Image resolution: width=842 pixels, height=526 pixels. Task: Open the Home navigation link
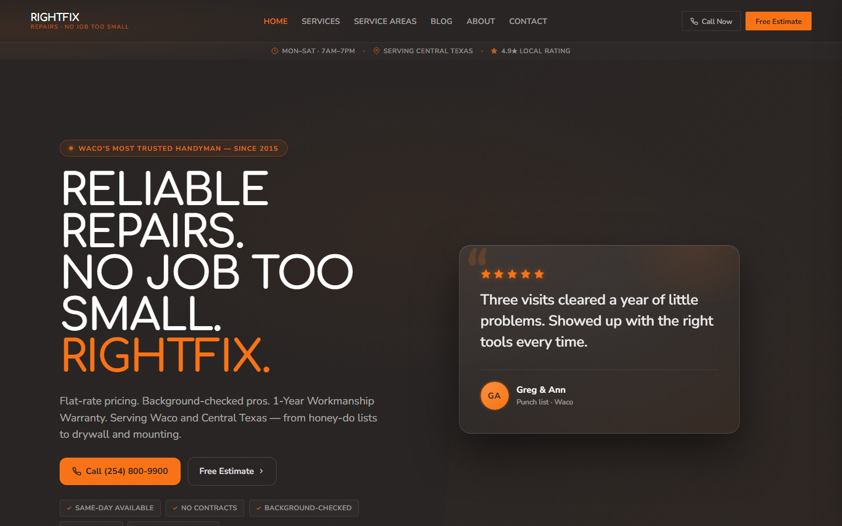coord(275,21)
